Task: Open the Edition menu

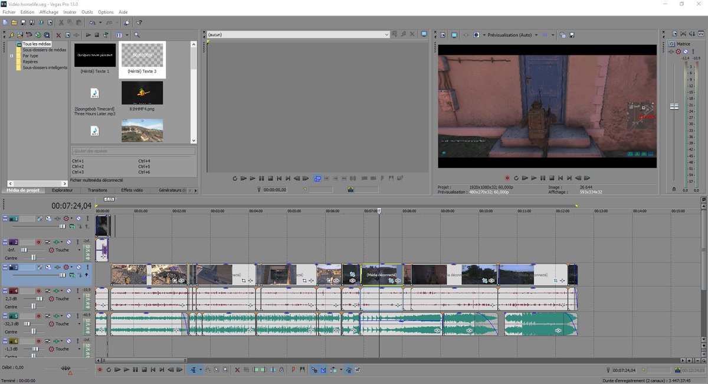Action: click(27, 12)
